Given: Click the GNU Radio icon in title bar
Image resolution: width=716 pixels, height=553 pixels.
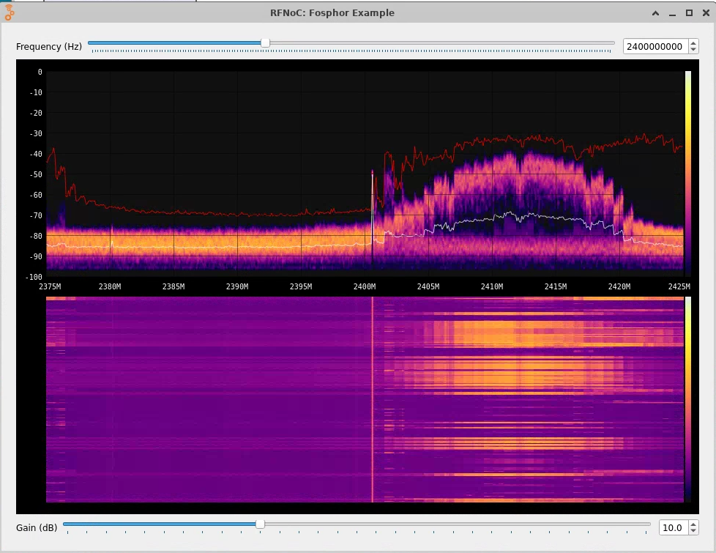Looking at the screenshot, I should click(10, 12).
